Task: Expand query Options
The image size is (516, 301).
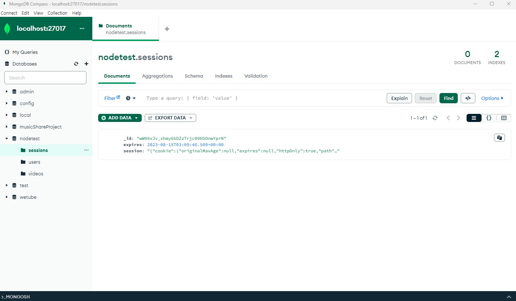Action: pos(492,98)
